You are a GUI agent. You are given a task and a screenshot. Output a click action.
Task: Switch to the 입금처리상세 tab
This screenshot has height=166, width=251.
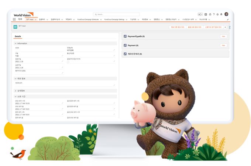point(55,19)
